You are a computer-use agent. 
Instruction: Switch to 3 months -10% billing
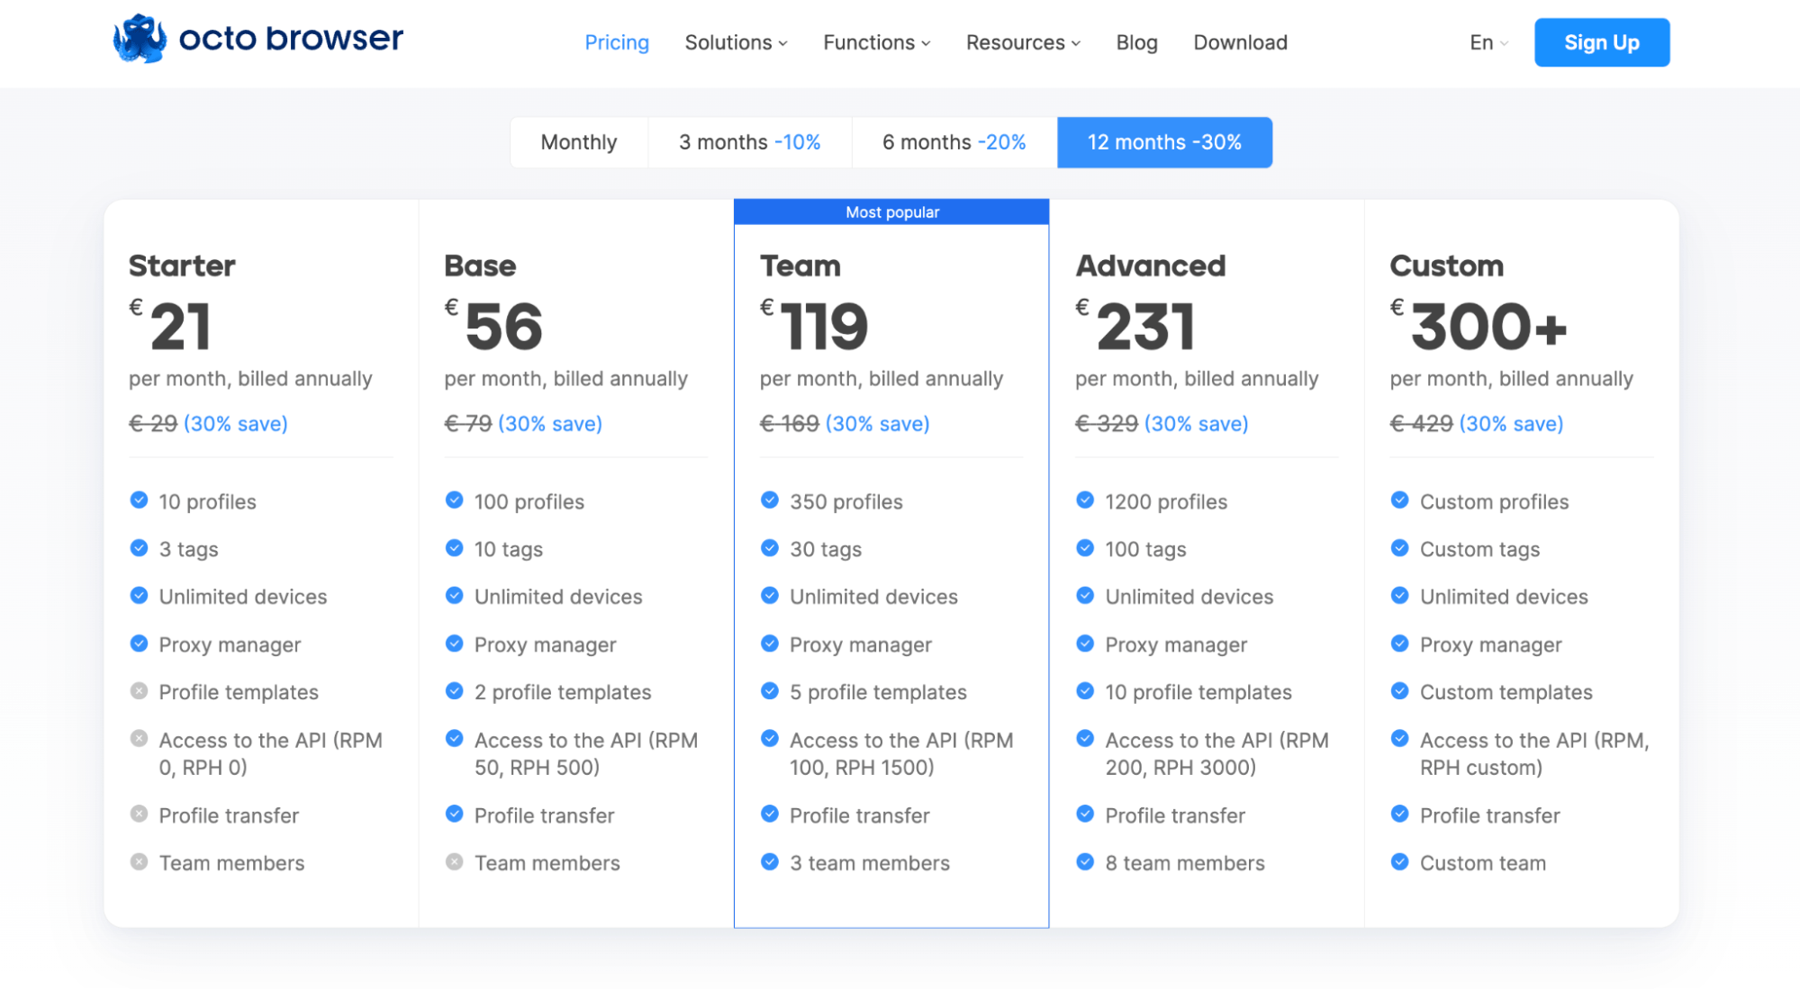click(x=749, y=141)
